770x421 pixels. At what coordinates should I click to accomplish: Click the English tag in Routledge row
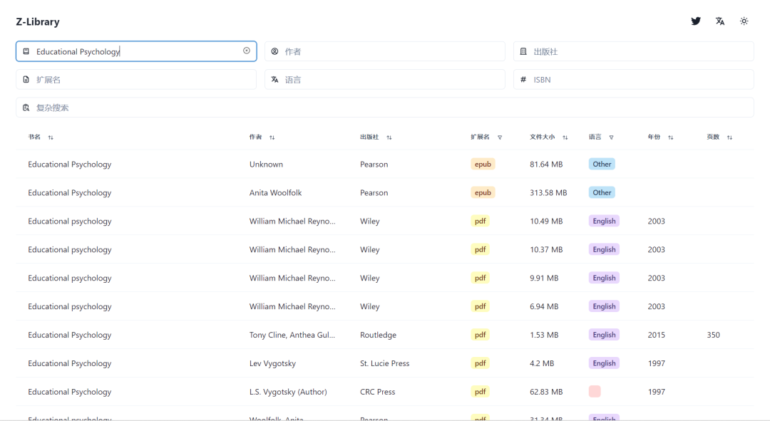pos(604,335)
